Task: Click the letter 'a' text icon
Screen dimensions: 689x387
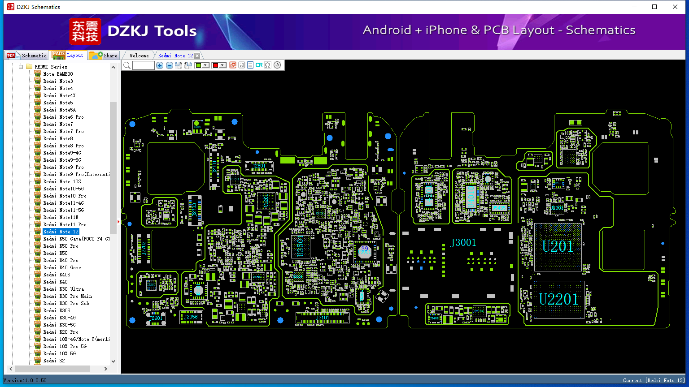Action: point(242,65)
